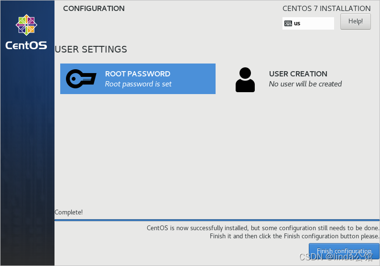The width and height of the screenshot is (380, 266).
Task: Click 'No user will be created' text
Action: tap(305, 84)
